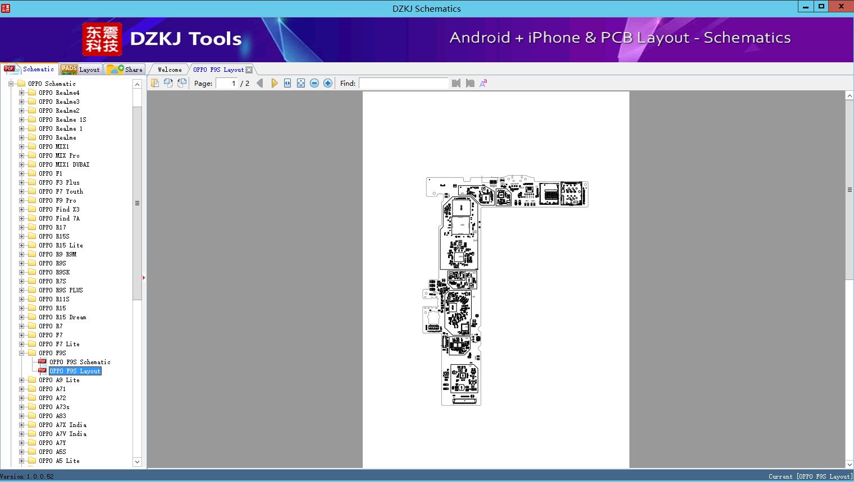Image resolution: width=854 pixels, height=482 pixels.
Task: Select the OPPO F3 Plus folder
Action: pyautogui.click(x=59, y=182)
